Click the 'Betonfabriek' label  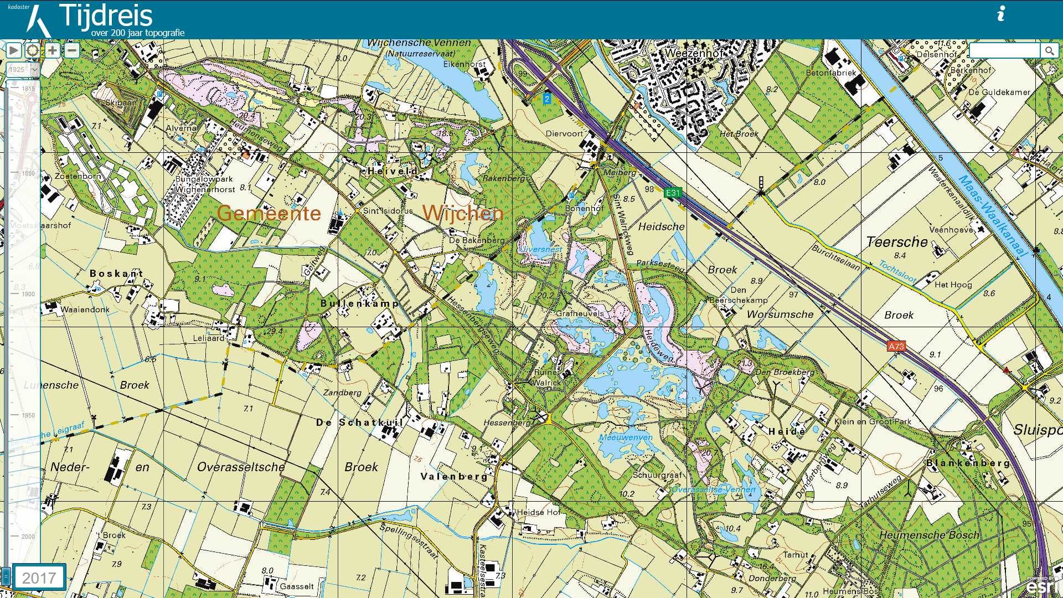(830, 73)
